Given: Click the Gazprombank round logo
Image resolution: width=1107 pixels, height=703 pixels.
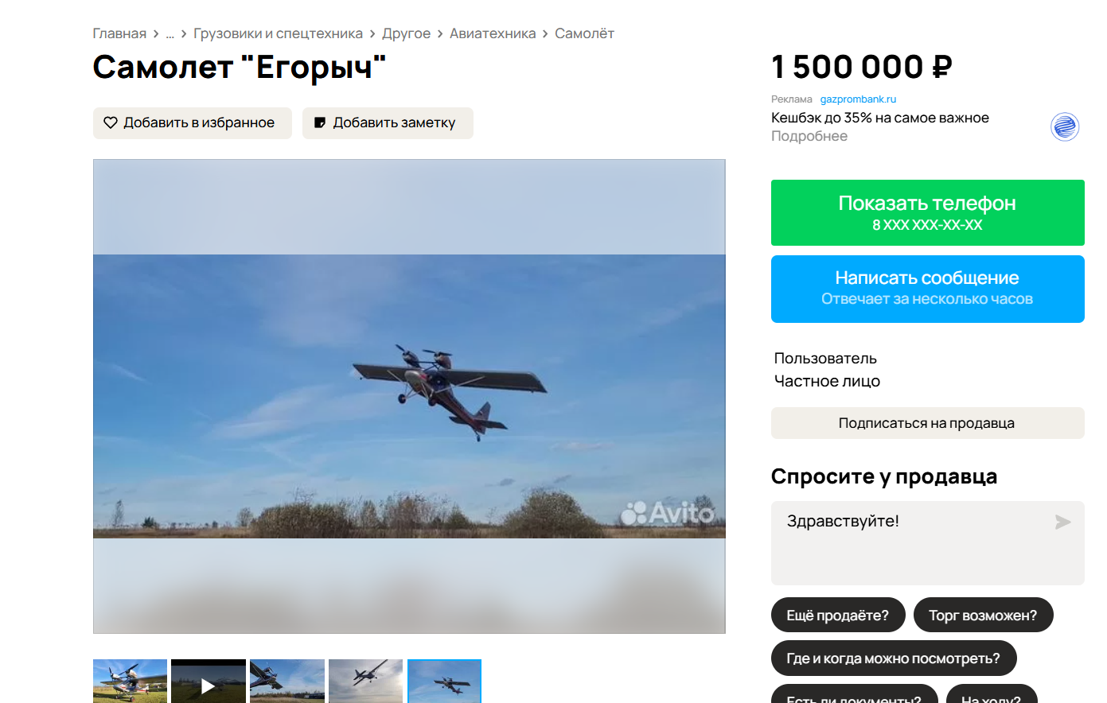Looking at the screenshot, I should pyautogui.click(x=1065, y=126).
